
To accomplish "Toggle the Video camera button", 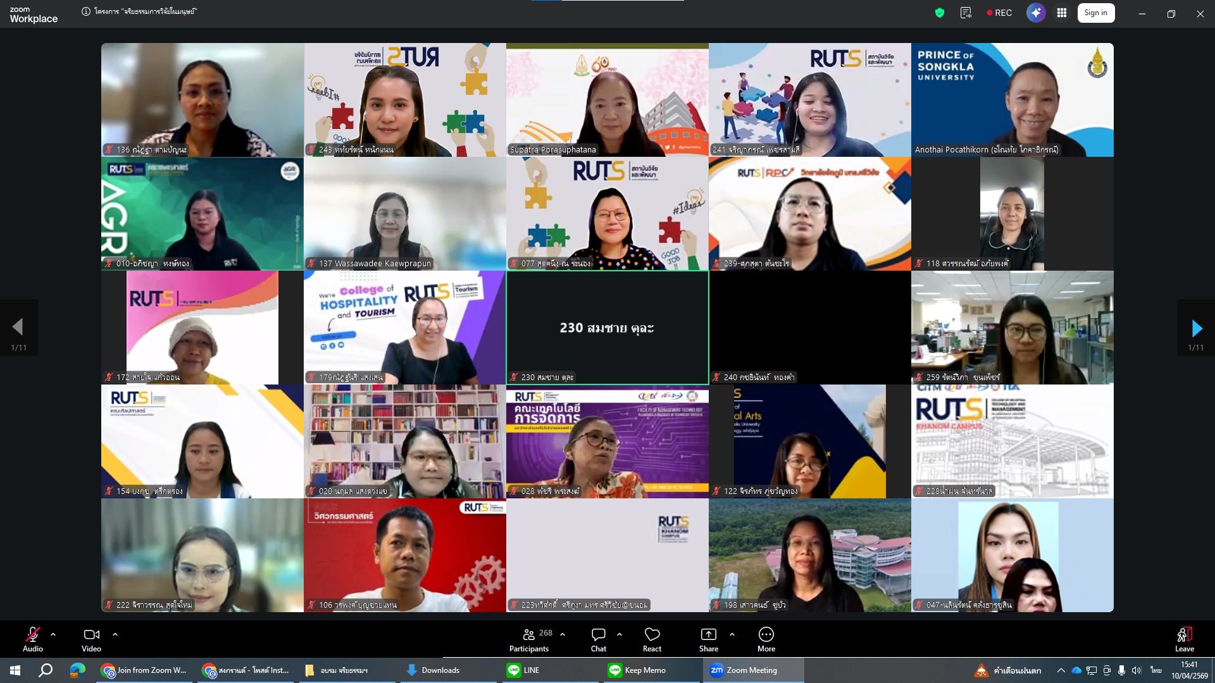I will (x=91, y=639).
